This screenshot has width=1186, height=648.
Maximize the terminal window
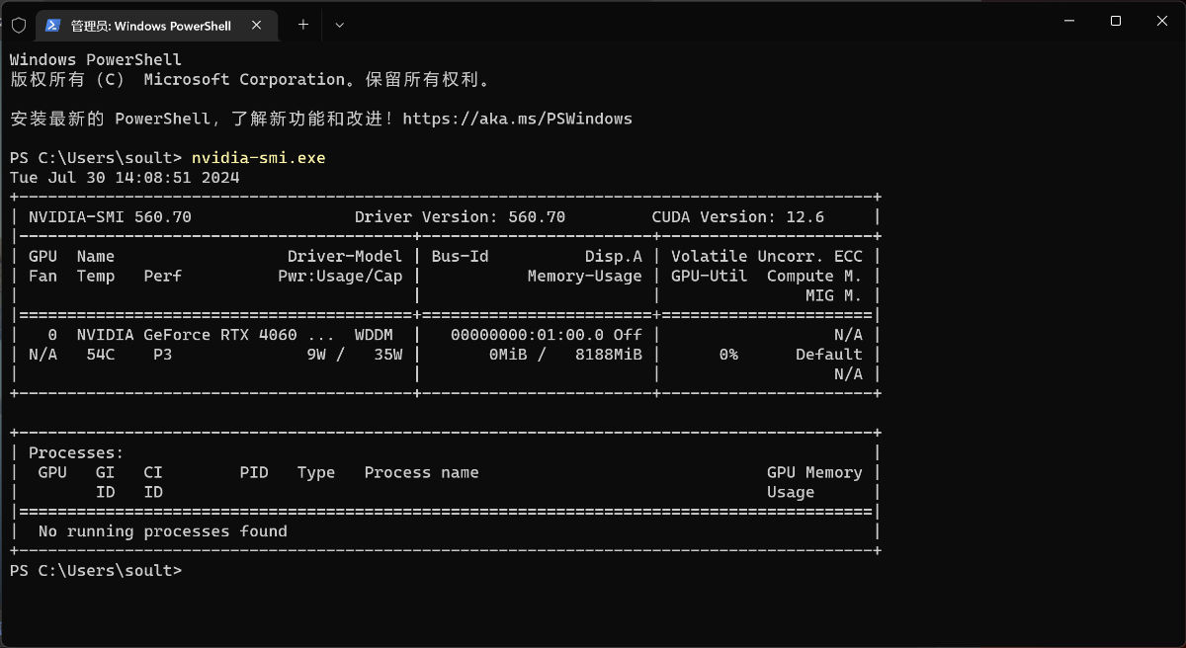(x=1115, y=21)
